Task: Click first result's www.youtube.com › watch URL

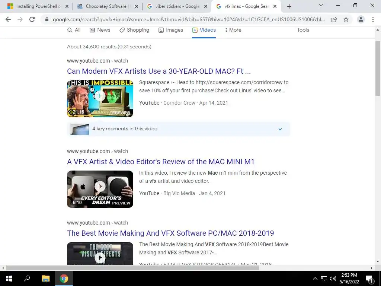Action: pos(97,61)
